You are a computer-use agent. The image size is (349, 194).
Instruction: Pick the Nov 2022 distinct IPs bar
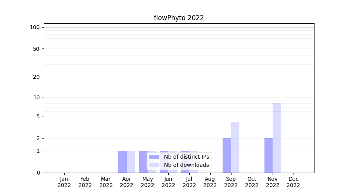(268, 155)
